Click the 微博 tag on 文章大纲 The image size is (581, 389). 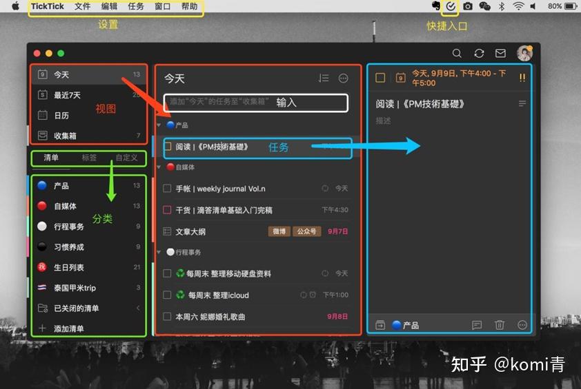point(279,231)
